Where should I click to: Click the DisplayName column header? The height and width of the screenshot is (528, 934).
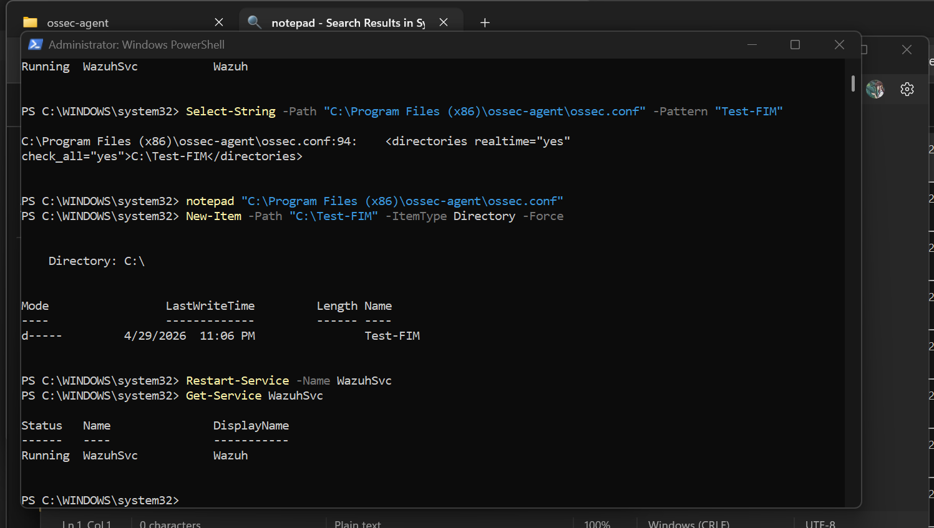[251, 425]
